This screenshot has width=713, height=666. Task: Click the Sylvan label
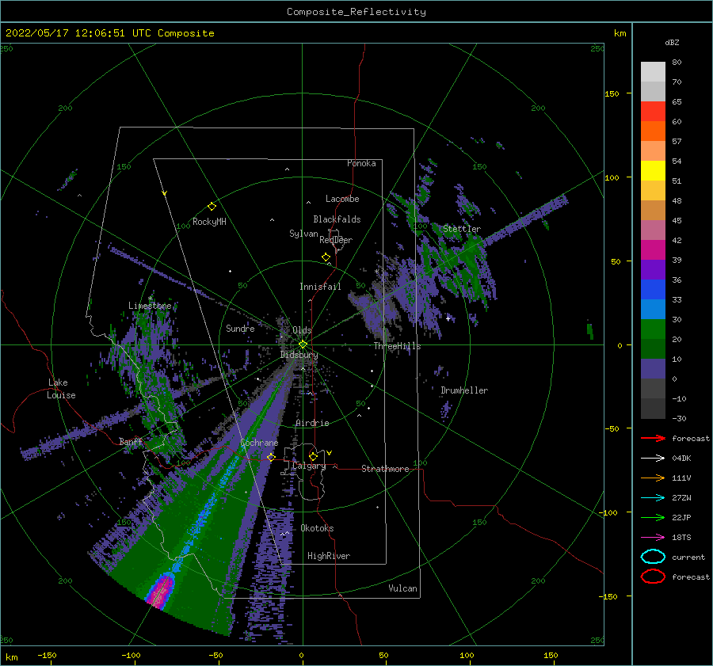point(303,234)
